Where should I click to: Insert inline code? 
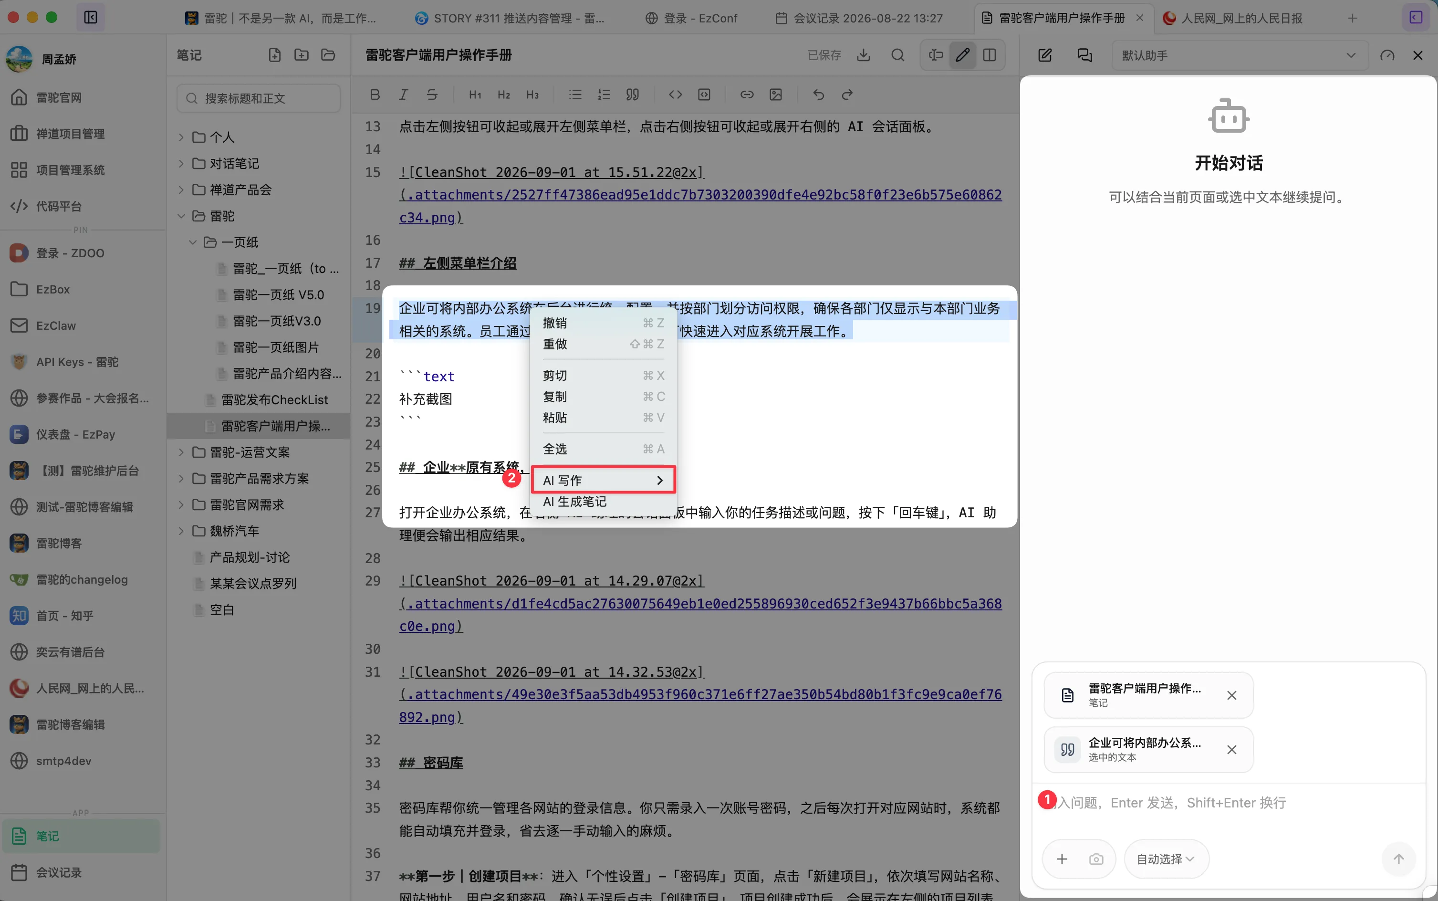tap(675, 94)
